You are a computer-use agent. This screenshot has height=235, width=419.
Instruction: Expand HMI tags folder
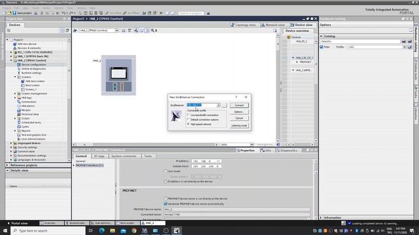(x=15, y=97)
